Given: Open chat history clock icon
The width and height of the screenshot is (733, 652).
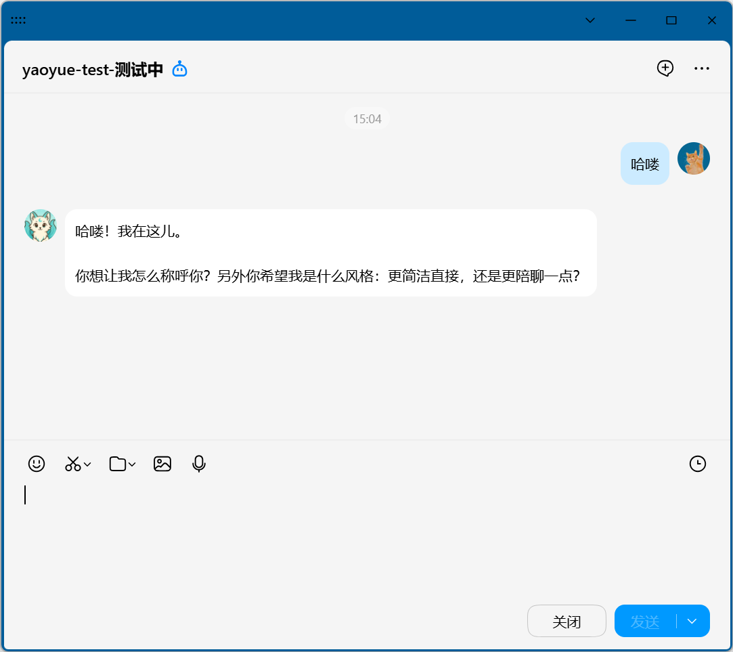Looking at the screenshot, I should (697, 464).
